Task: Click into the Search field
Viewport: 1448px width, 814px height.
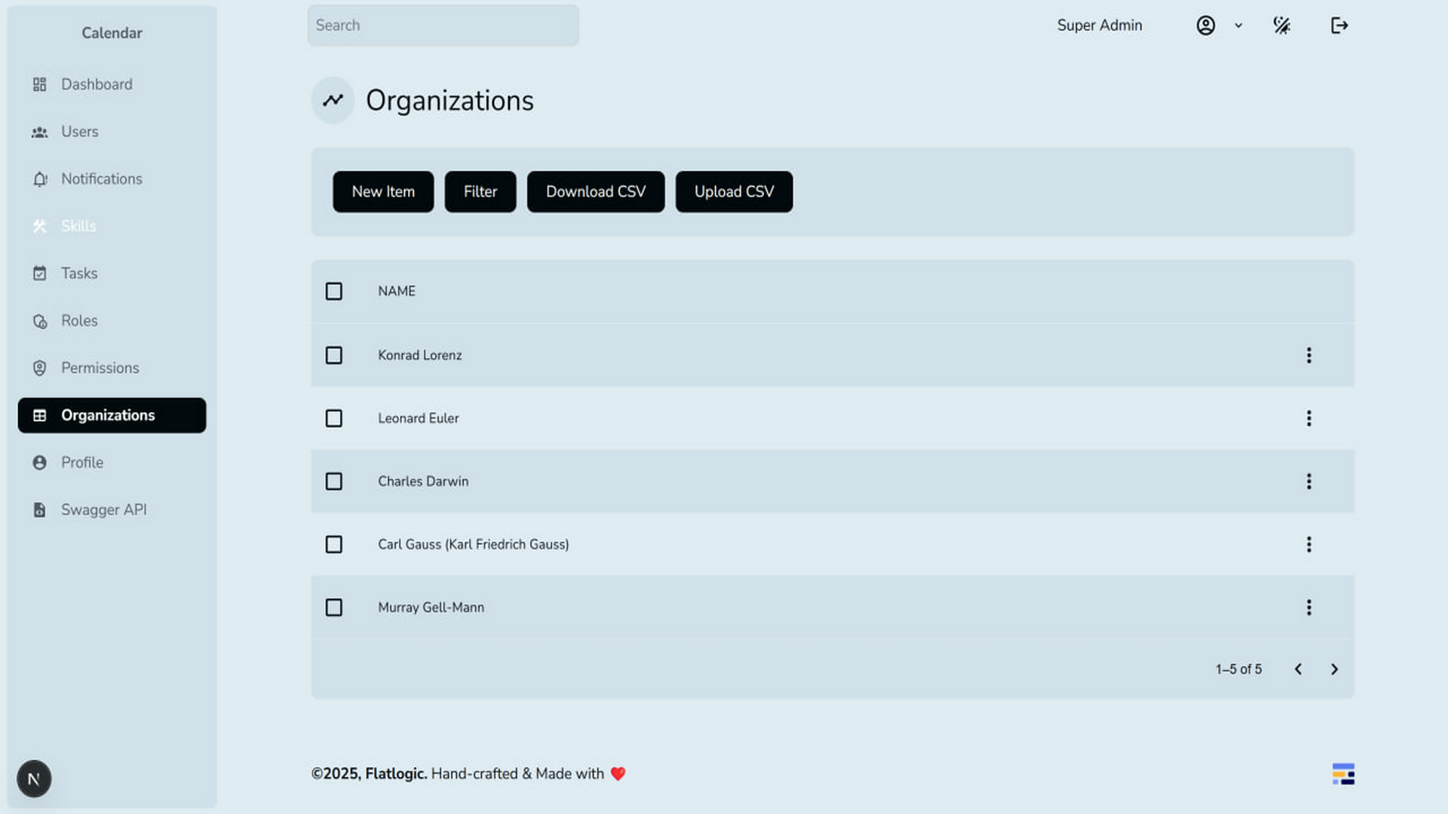Action: coord(443,26)
